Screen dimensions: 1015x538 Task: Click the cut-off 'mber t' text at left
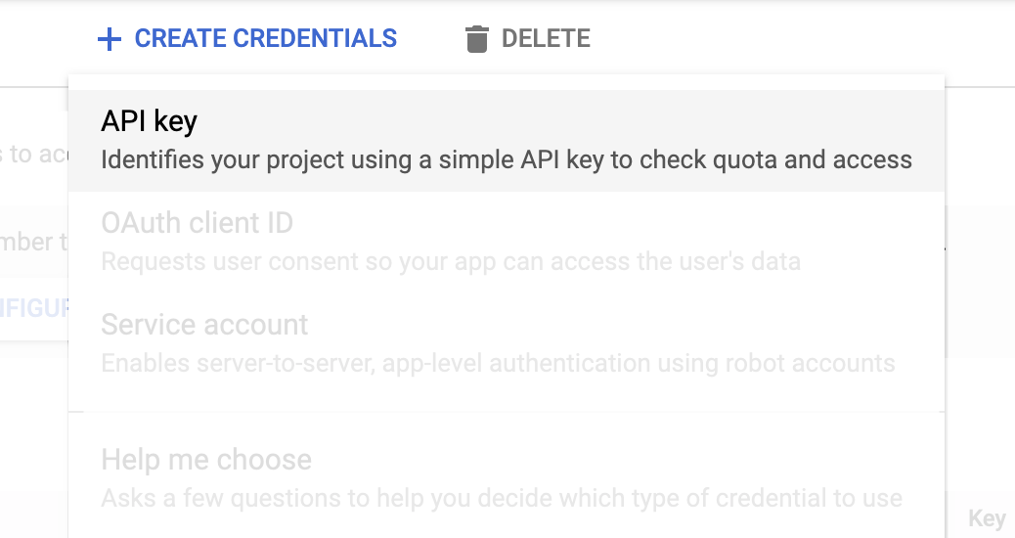(34, 243)
